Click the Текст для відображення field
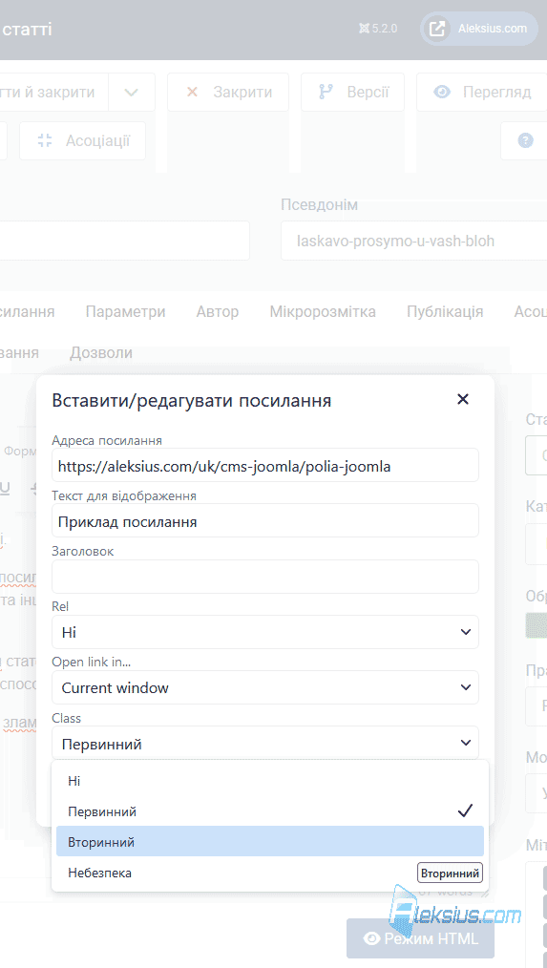 pos(264,520)
